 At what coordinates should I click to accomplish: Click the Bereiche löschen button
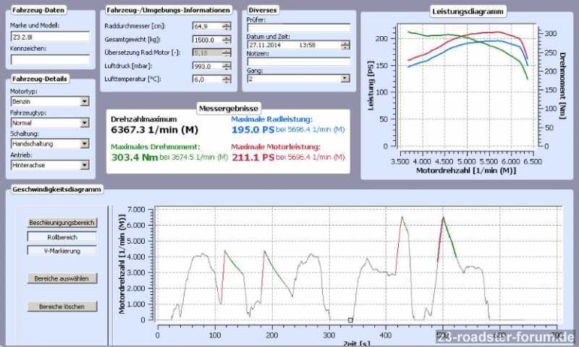click(62, 307)
